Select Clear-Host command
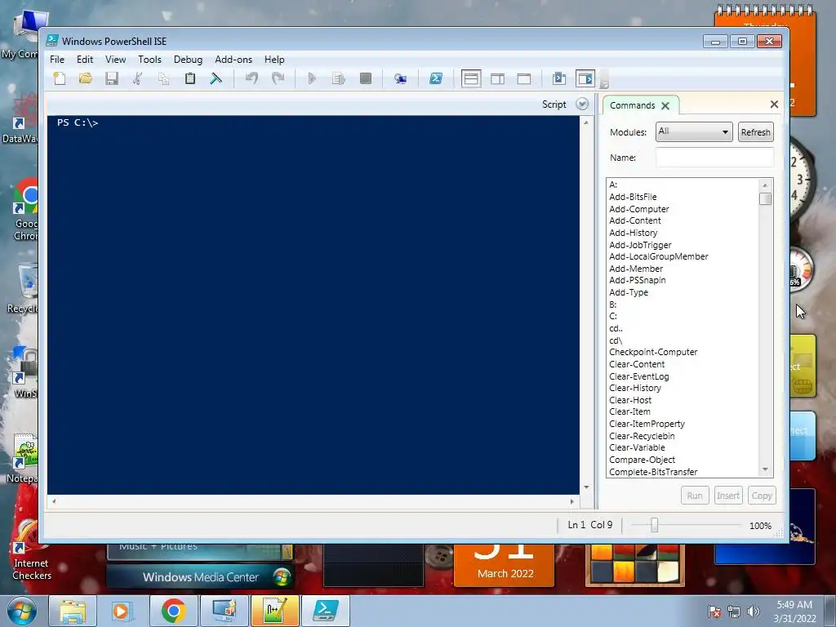 630,400
